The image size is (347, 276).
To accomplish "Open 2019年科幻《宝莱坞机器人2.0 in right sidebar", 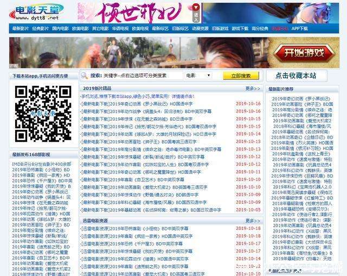I will pos(302,187).
